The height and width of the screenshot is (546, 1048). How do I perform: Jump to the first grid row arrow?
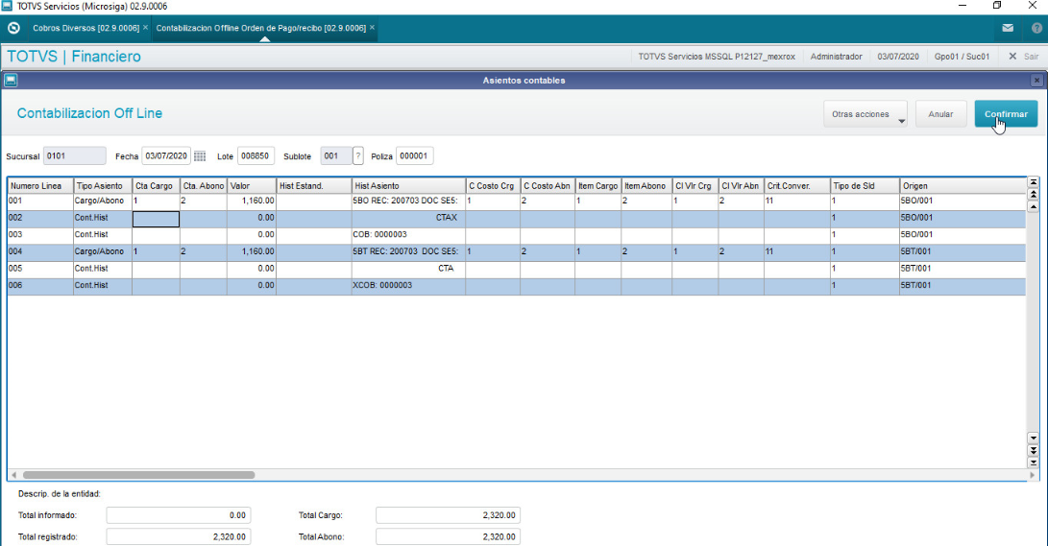coord(1034,181)
